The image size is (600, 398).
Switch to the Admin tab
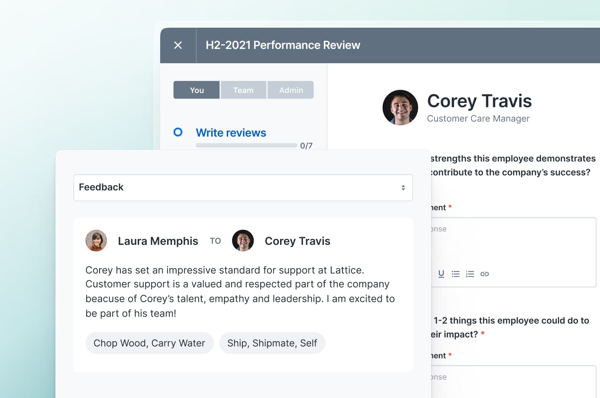[x=291, y=90]
